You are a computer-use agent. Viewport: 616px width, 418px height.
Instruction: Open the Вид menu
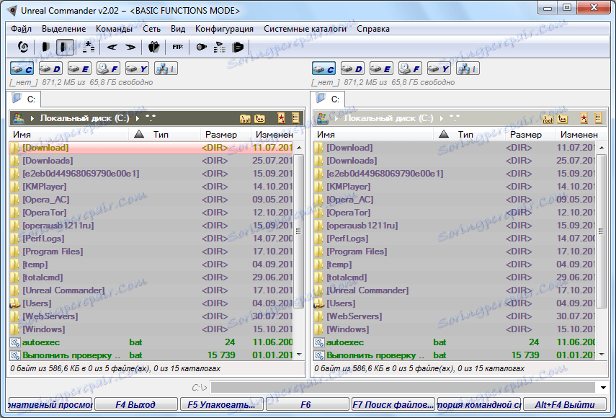(178, 29)
